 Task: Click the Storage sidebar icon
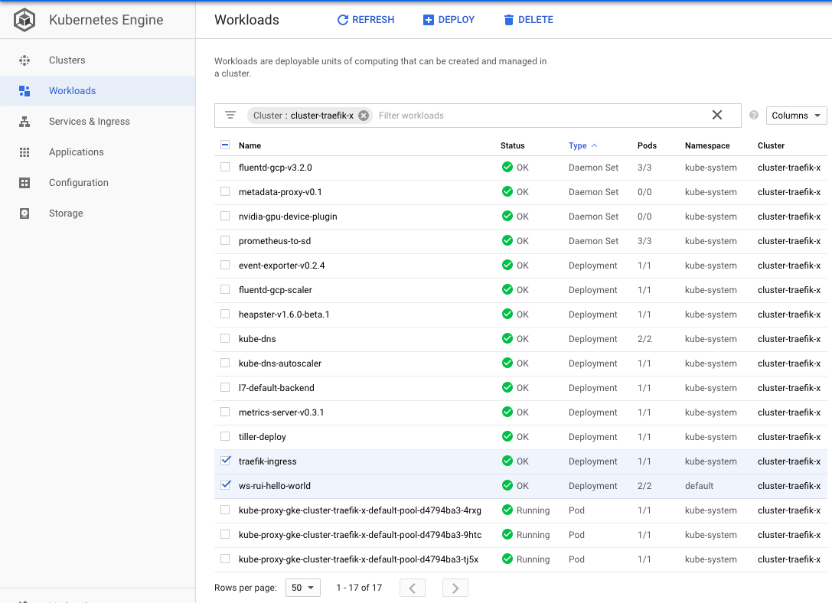[24, 213]
